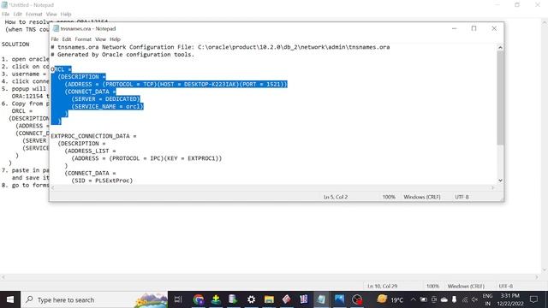Image resolution: width=548 pixels, height=308 pixels.
Task: Click the 'EXTPROC_CONNECTION_DATA =' line
Action: [x=93, y=136]
